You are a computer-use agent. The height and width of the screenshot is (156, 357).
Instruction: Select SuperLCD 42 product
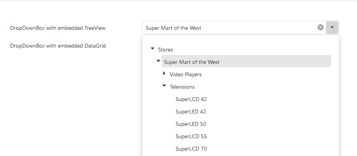click(191, 99)
